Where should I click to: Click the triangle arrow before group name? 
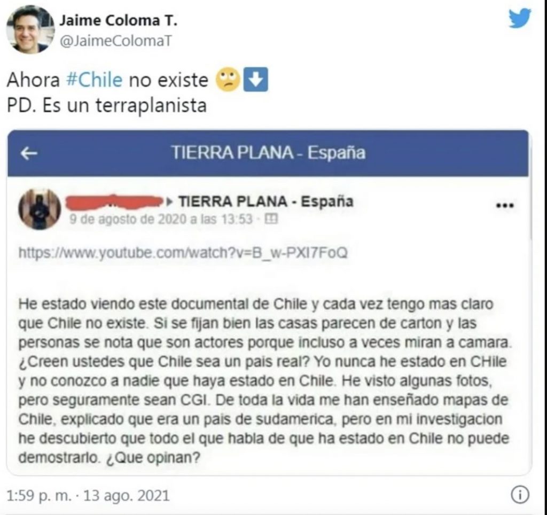tap(169, 201)
